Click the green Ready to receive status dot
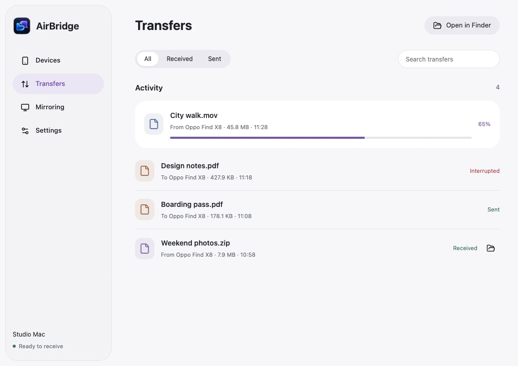 14,346
